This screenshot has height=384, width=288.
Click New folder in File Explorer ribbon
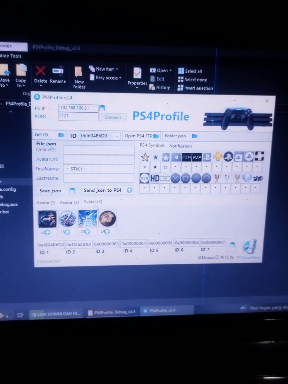(x=79, y=78)
